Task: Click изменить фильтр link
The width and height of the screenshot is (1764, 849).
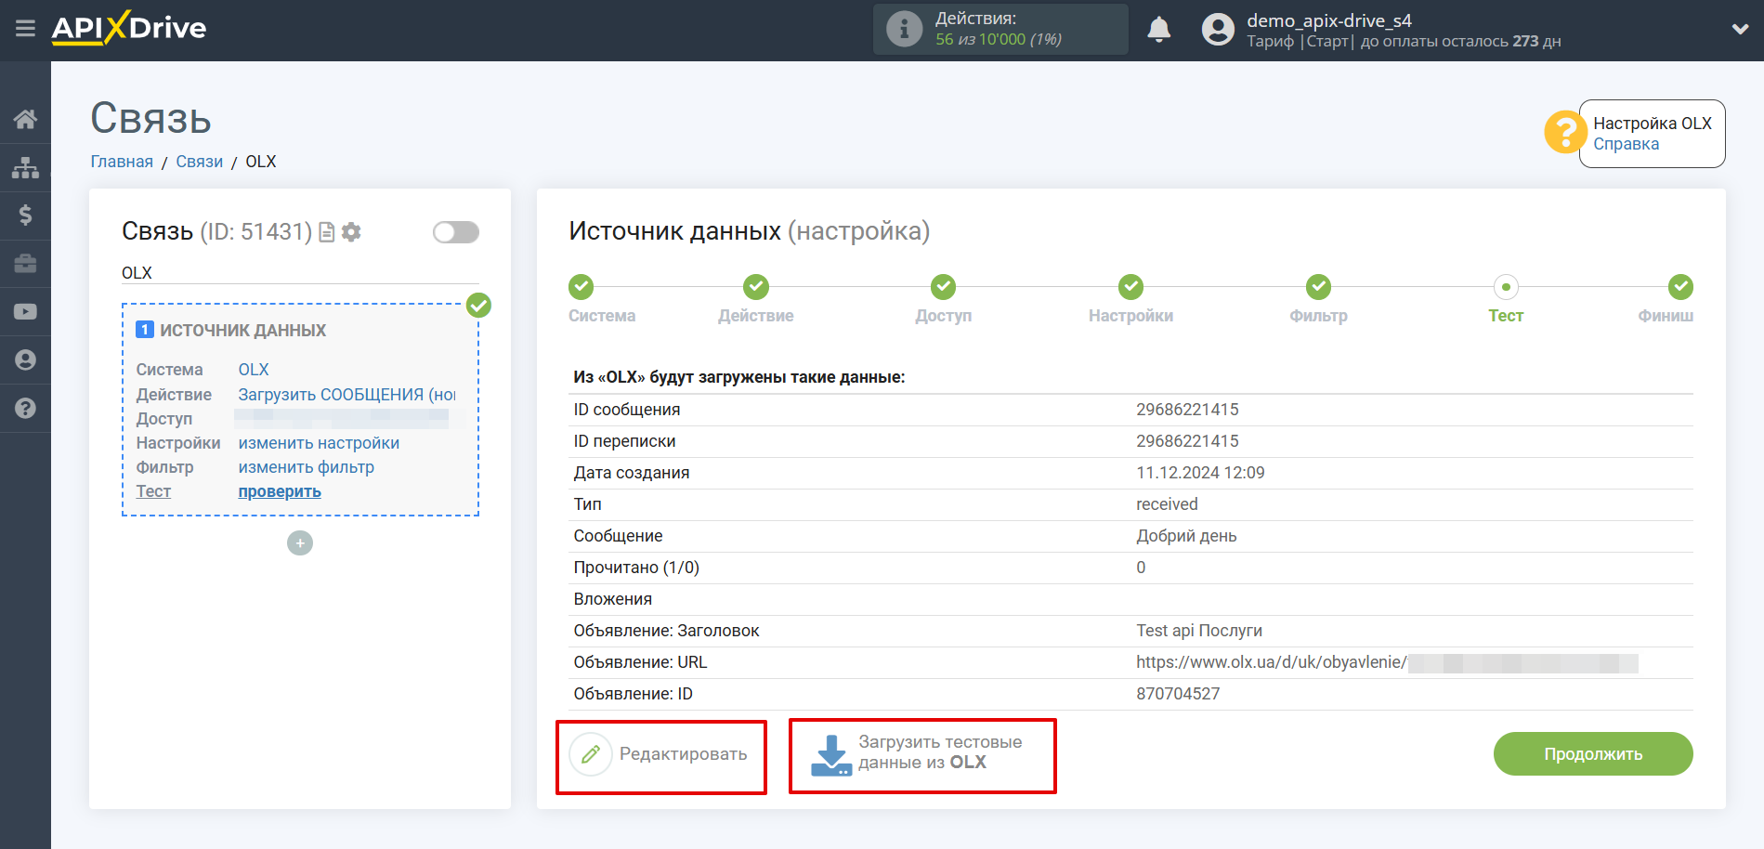Action: (x=307, y=467)
